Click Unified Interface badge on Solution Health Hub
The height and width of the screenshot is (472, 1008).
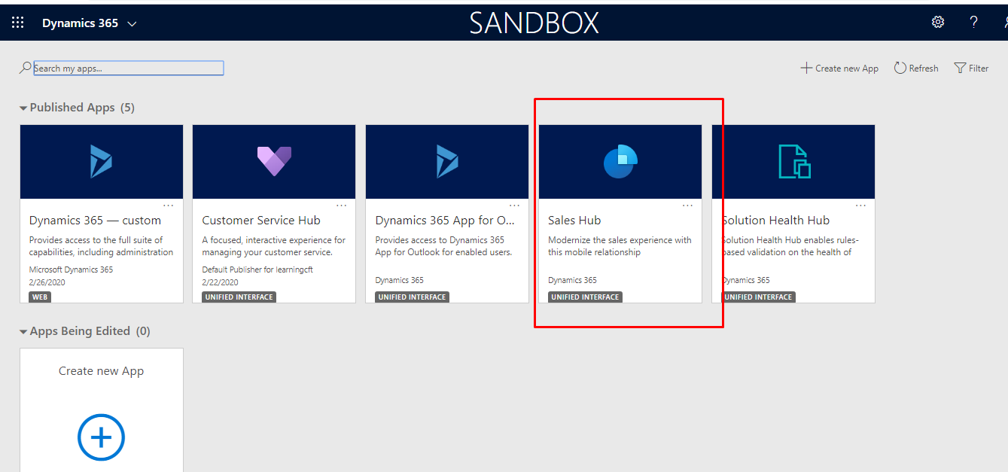758,297
